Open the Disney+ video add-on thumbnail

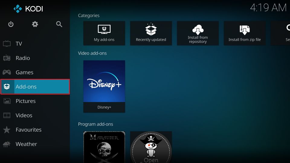click(104, 81)
